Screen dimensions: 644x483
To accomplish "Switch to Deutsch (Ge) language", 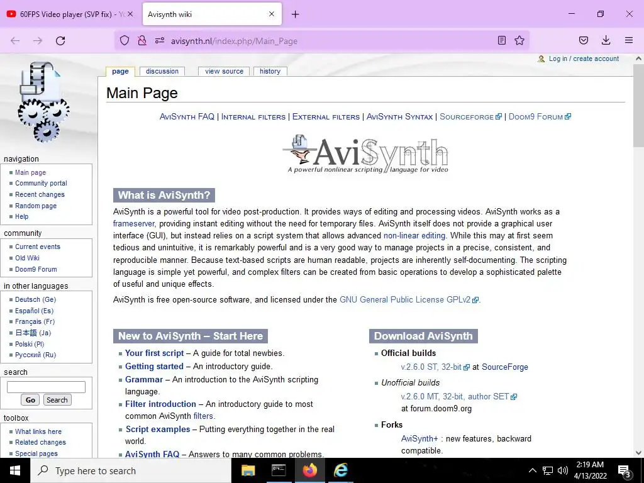I will pyautogui.click(x=35, y=300).
